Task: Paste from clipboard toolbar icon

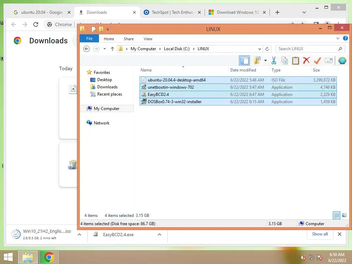Action: point(295,60)
